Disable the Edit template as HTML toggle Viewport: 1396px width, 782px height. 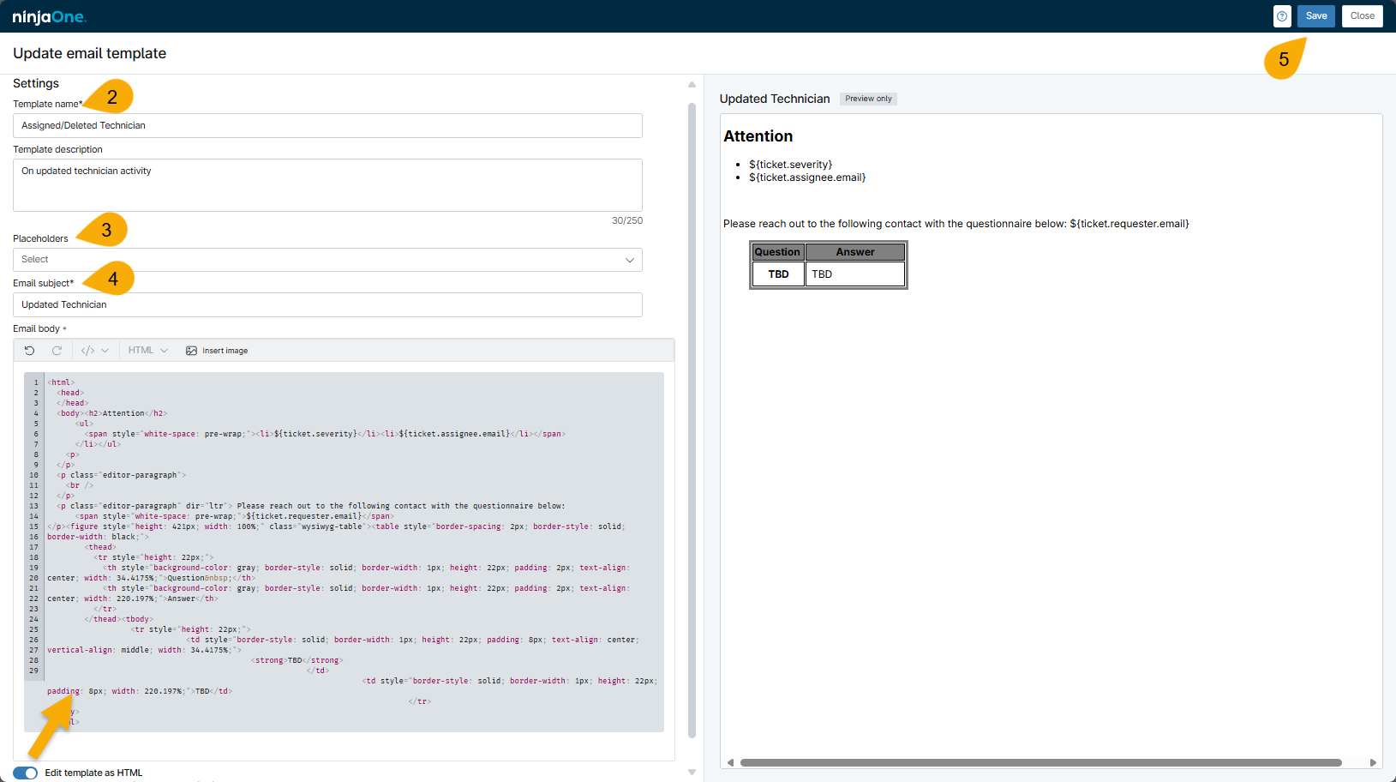click(26, 773)
